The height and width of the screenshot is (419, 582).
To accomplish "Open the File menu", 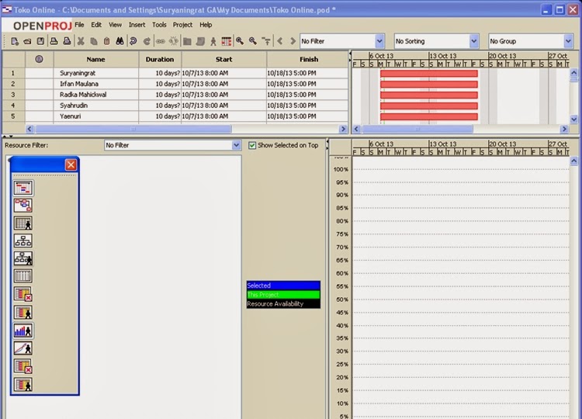I will point(79,25).
